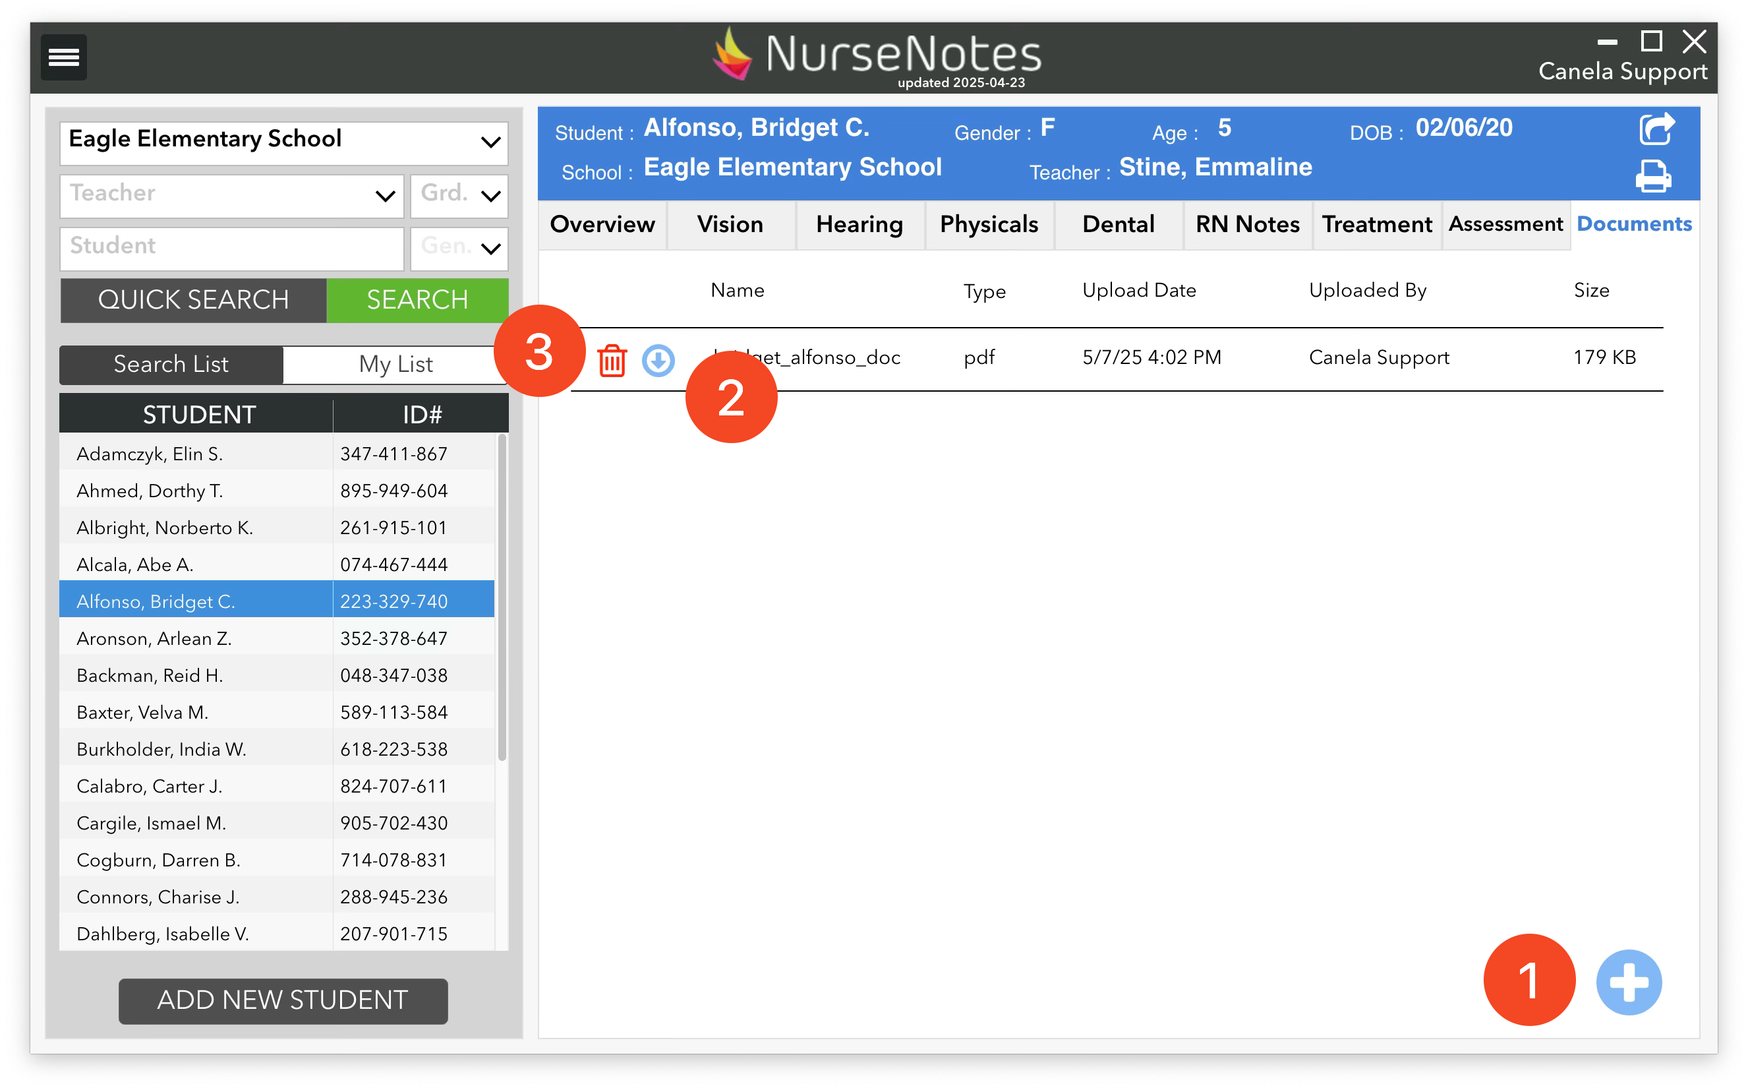Click the student list scrollbar
Image resolution: width=1748 pixels, height=1086 pixels.
(502, 597)
